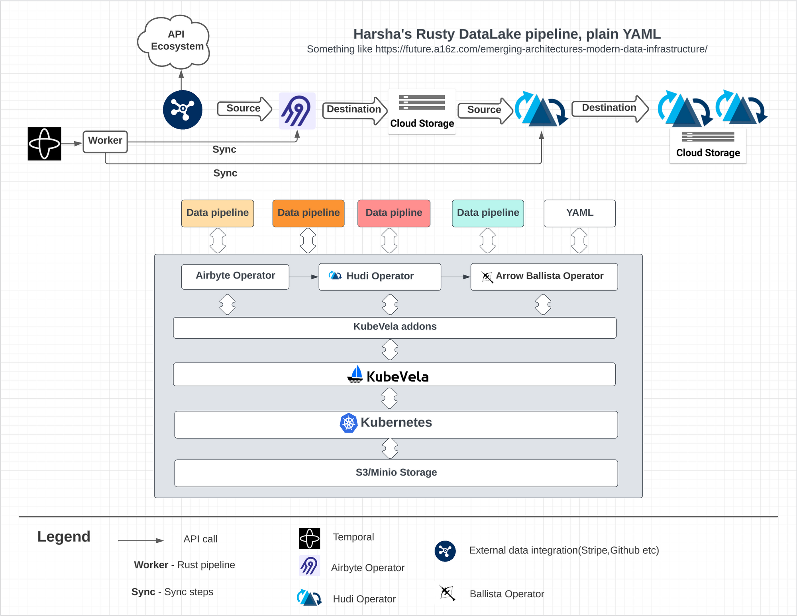The width and height of the screenshot is (797, 616).
Task: Click the bow icon in Arrow Ballista Operator box
Action: (487, 277)
